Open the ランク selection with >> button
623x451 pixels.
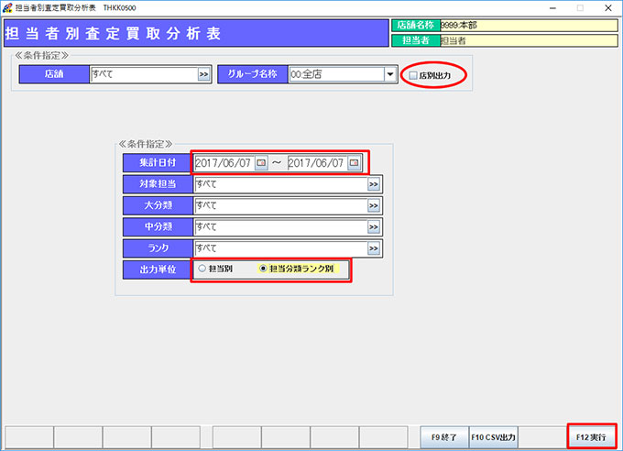point(374,248)
